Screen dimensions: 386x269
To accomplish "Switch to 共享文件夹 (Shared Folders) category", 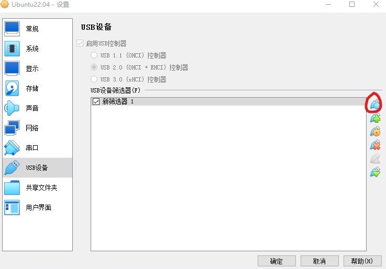I will click(41, 188).
